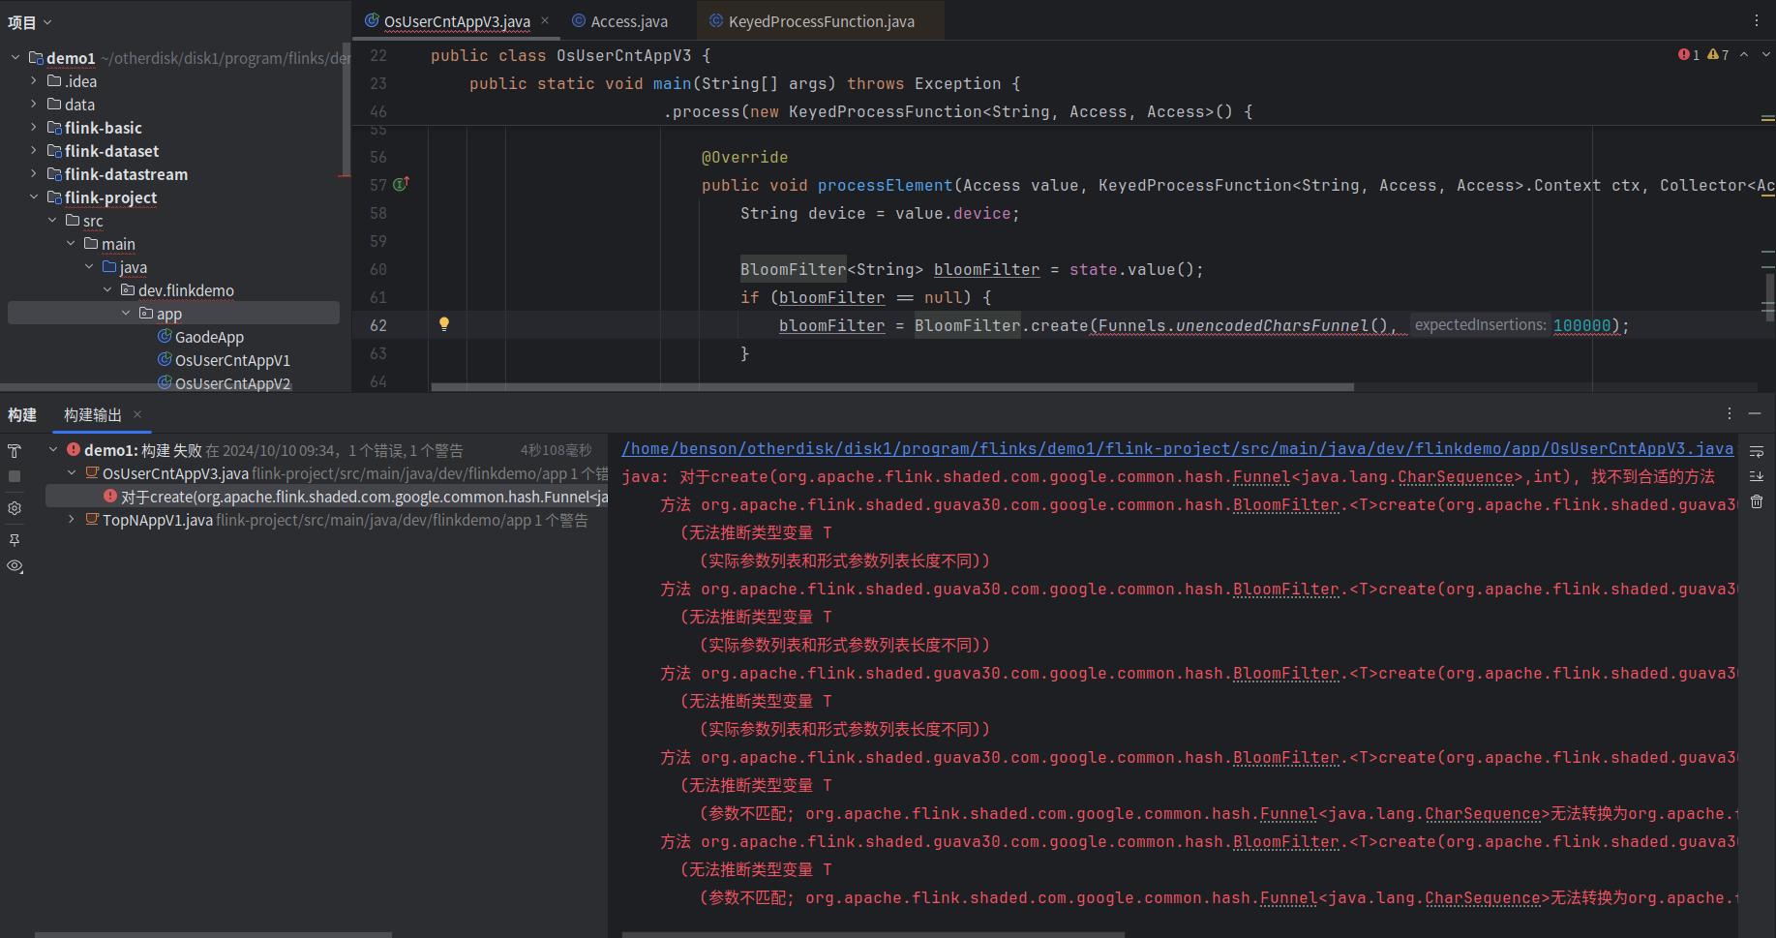Click bloomFilter variable on line 62
This screenshot has width=1776, height=938.
tap(831, 325)
